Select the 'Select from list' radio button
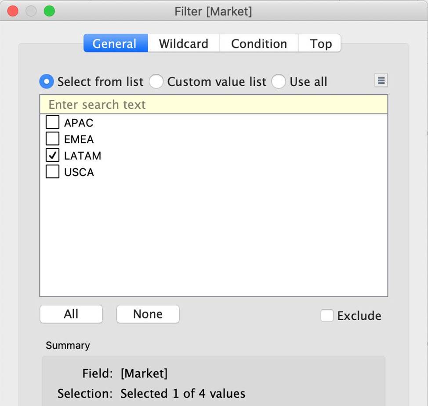The height and width of the screenshot is (406, 428). [x=47, y=82]
